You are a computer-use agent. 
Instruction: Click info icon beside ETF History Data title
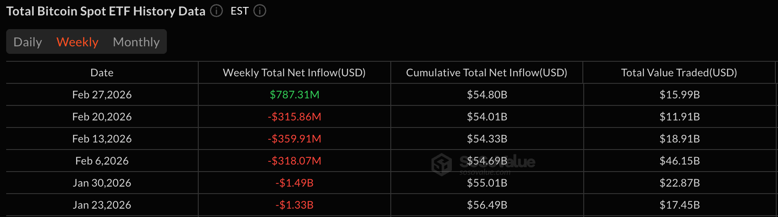tap(216, 11)
